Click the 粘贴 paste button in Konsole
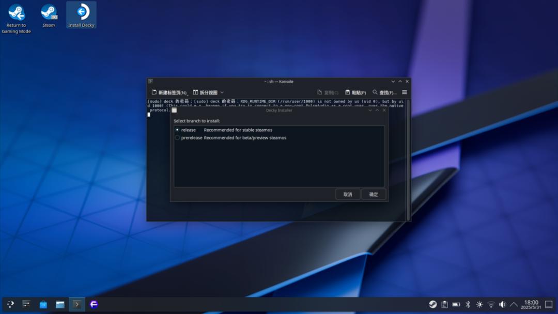Viewport: 558px width, 314px height. (355, 92)
